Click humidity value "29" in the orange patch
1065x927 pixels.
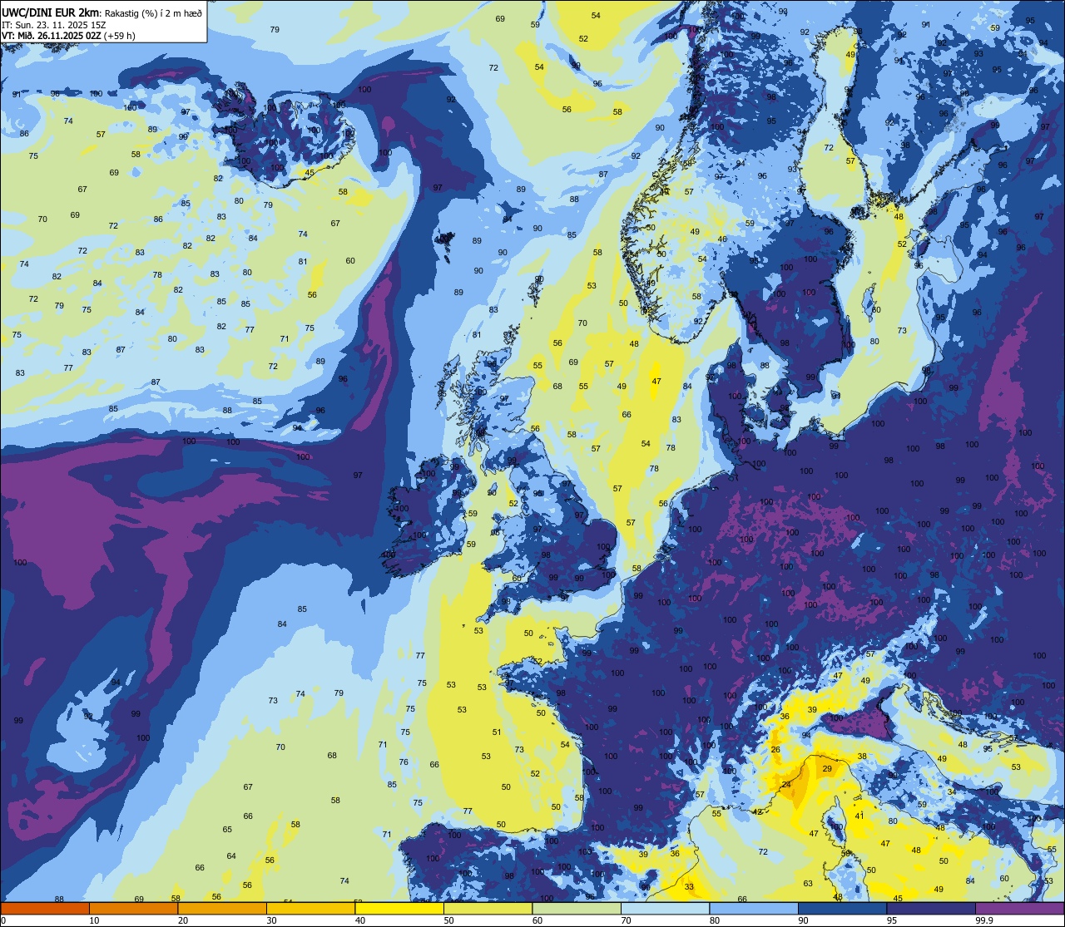827,769
